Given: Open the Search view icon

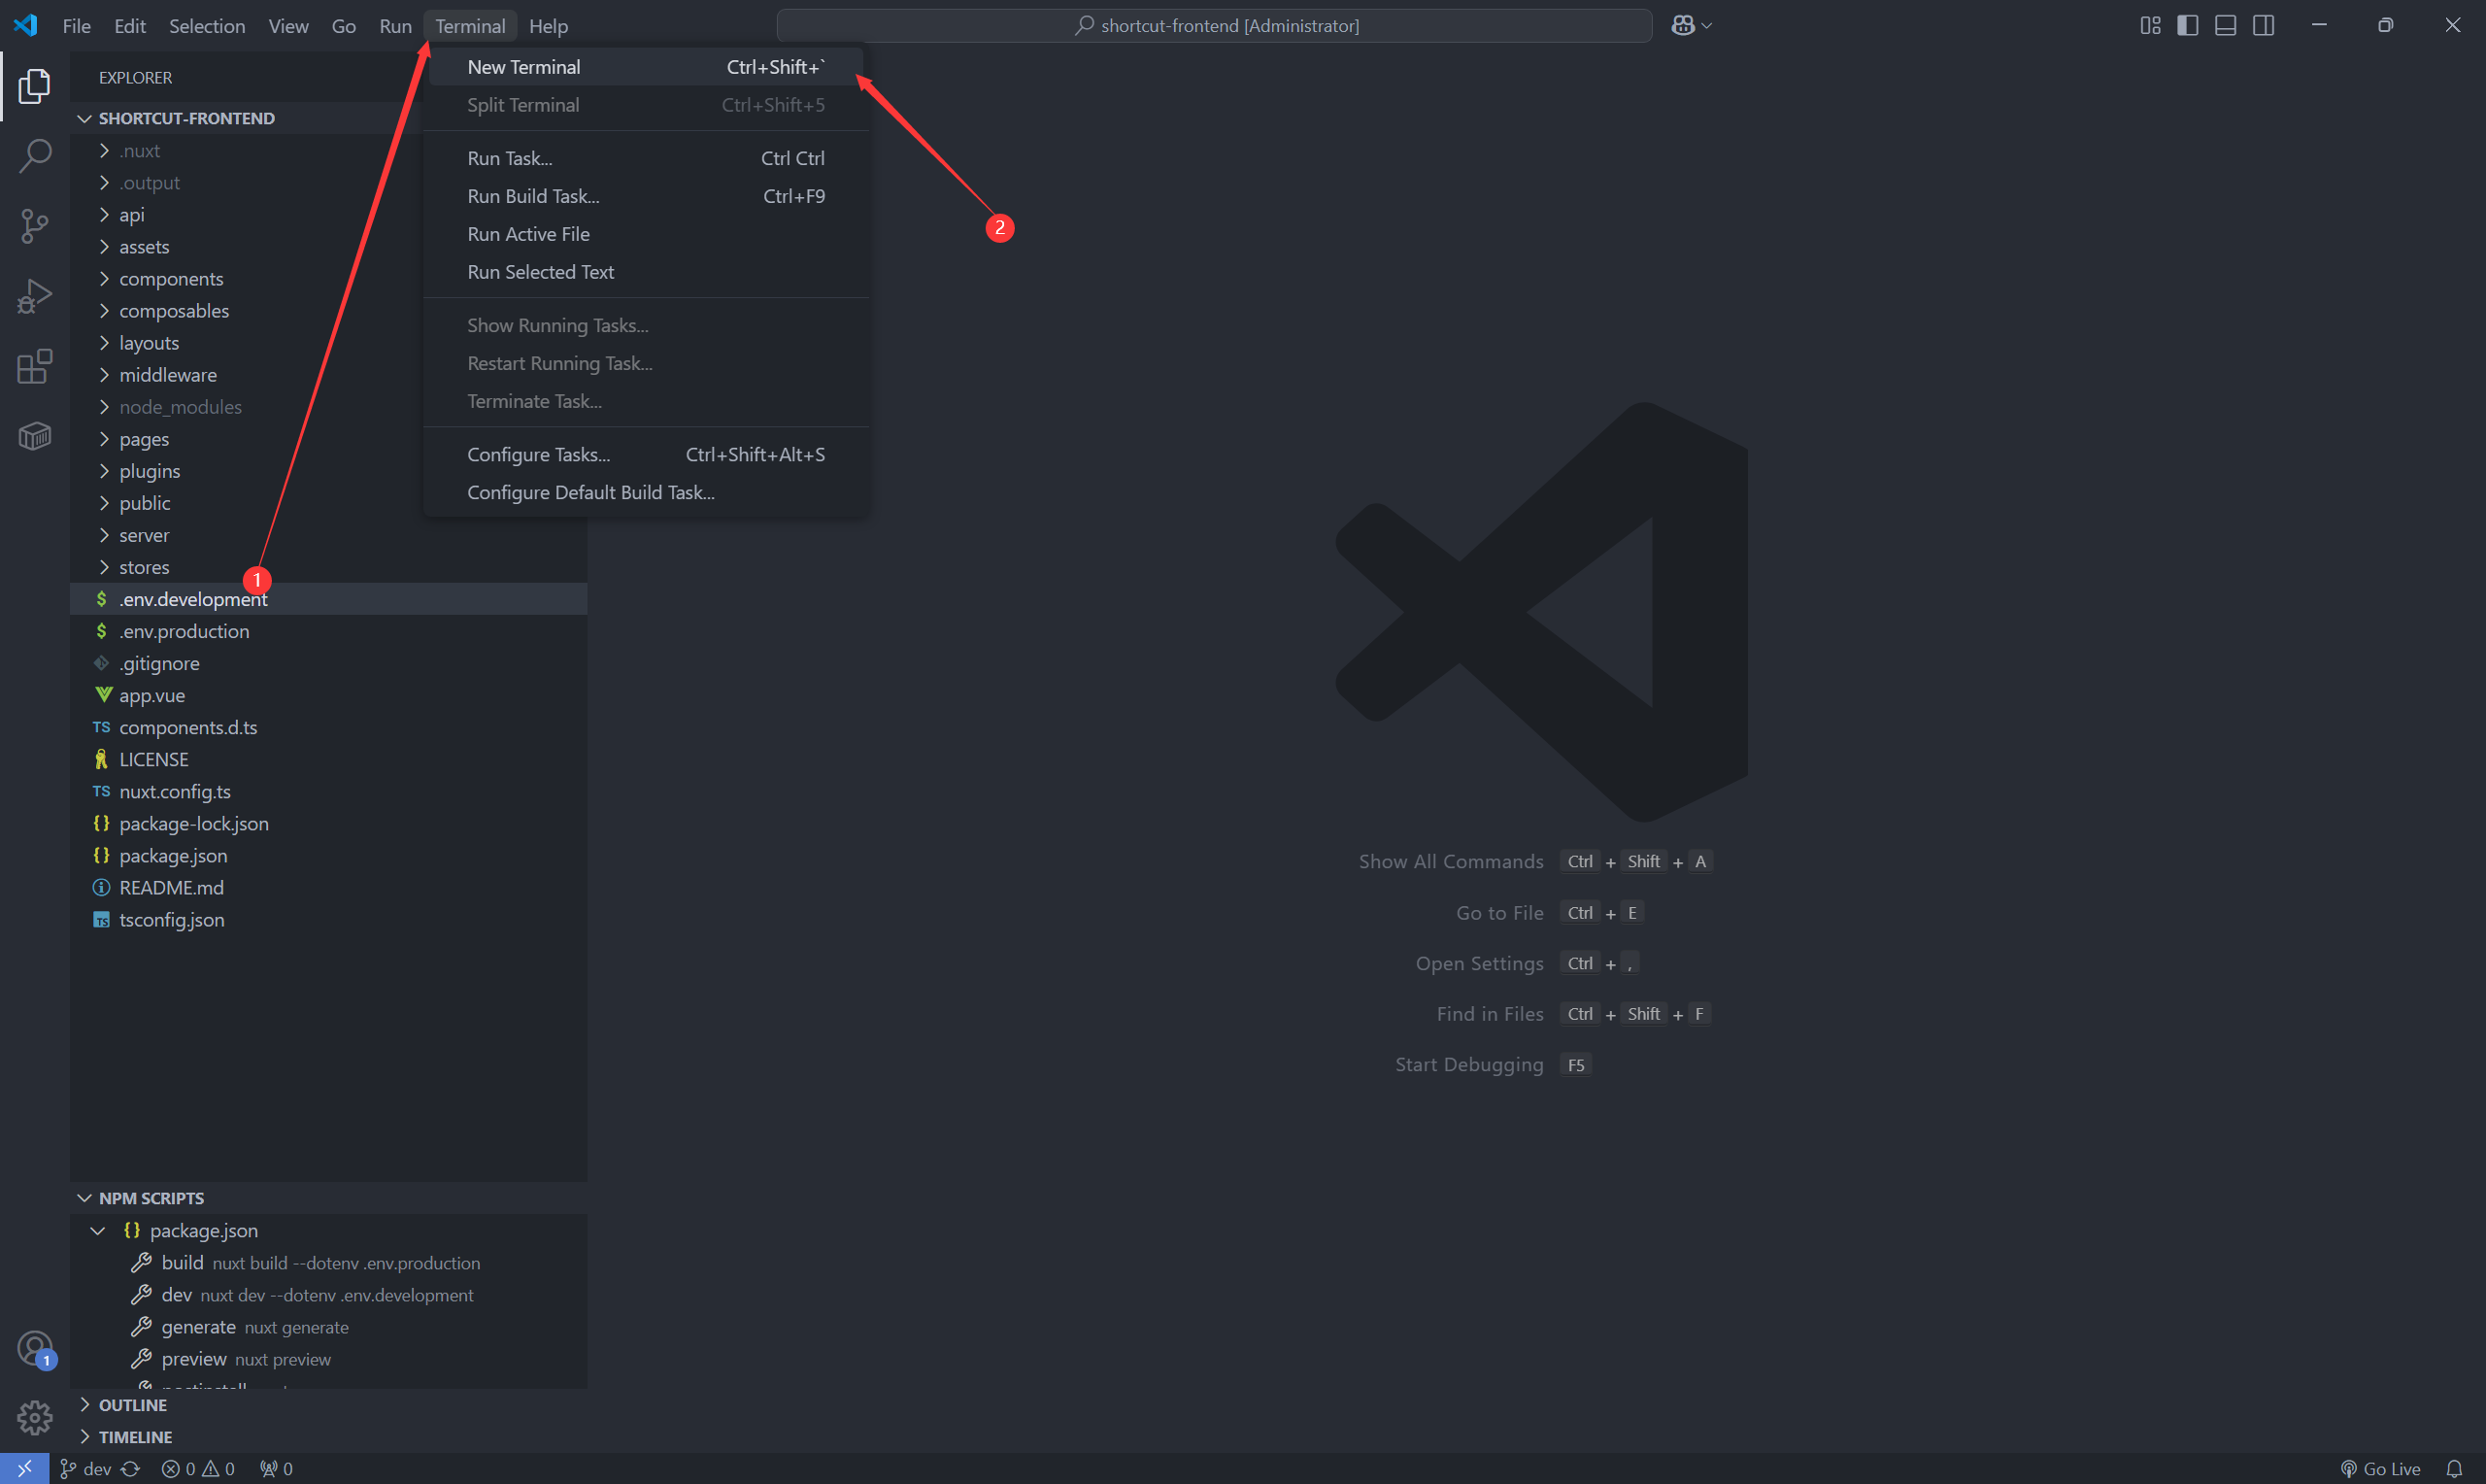Looking at the screenshot, I should [x=34, y=156].
